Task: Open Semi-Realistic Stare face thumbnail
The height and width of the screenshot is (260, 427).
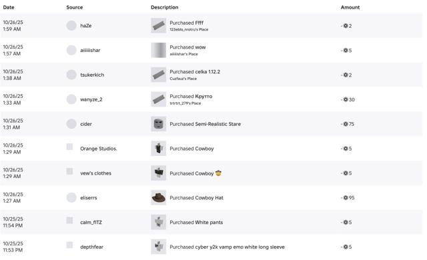Action: [159, 124]
